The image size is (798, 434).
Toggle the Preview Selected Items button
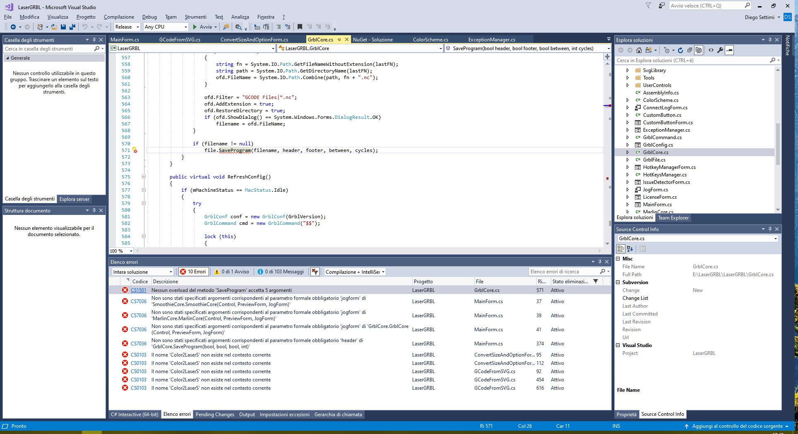coord(729,50)
